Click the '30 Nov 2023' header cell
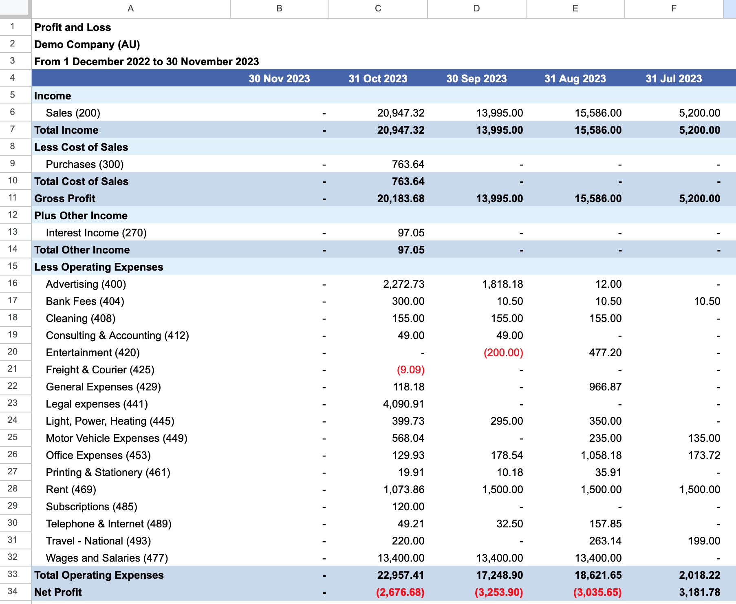 pos(280,78)
